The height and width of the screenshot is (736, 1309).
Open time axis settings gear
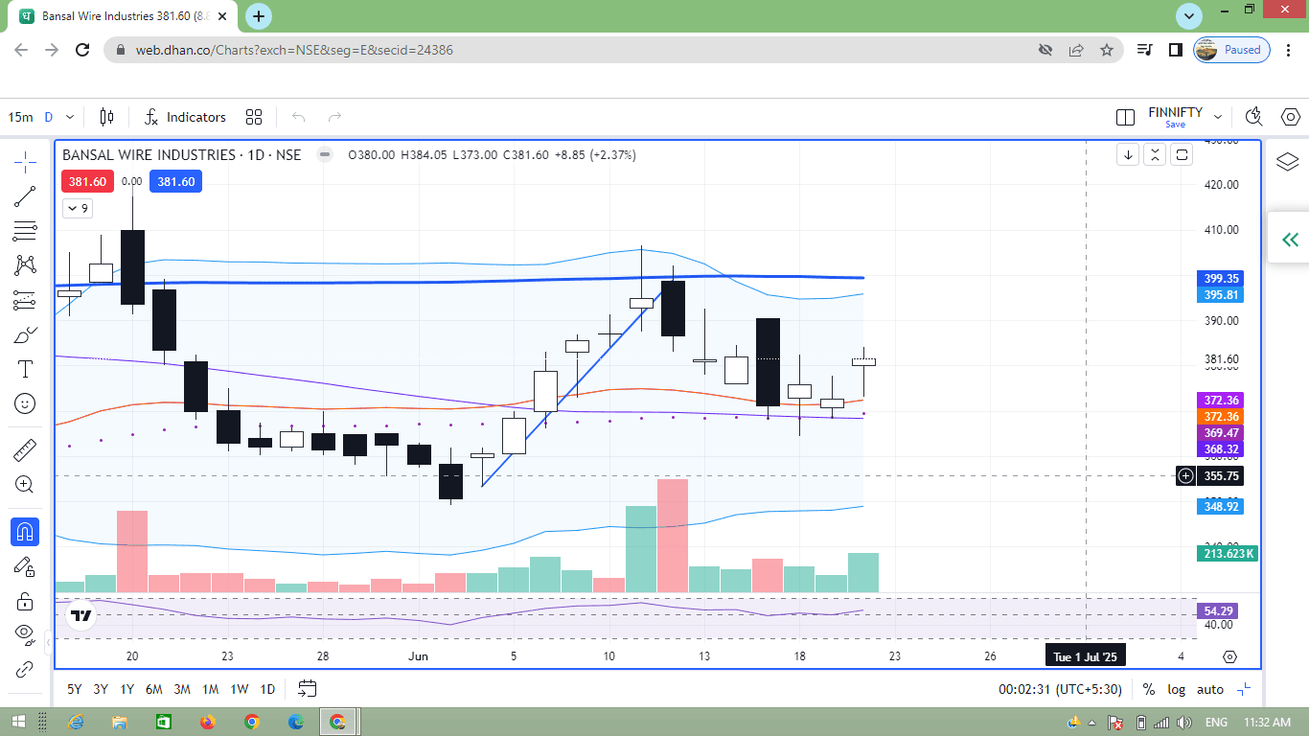point(1229,656)
